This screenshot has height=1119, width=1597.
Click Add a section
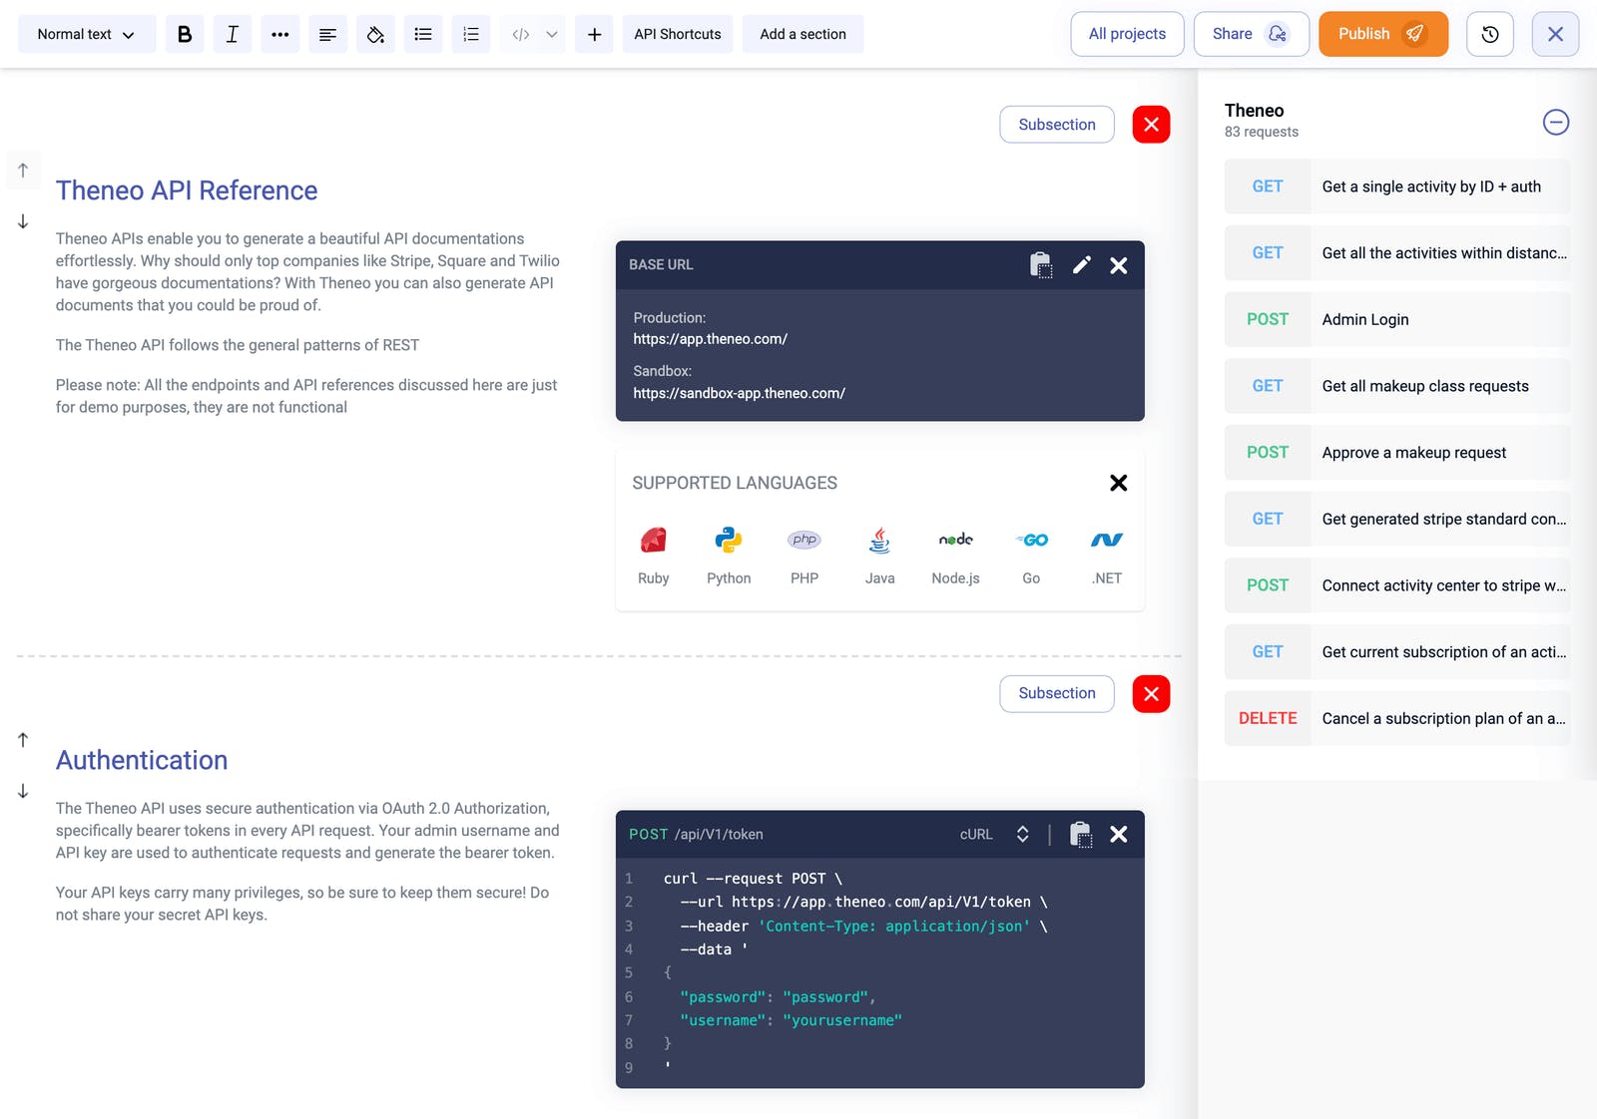pos(802,34)
